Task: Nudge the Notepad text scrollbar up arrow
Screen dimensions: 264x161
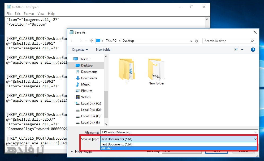Action: coord(207,20)
